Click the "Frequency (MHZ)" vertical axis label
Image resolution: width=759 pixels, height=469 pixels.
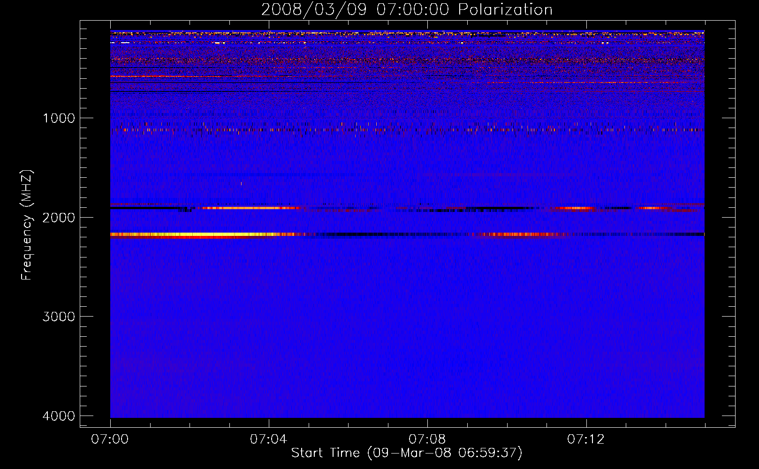pyautogui.click(x=27, y=225)
